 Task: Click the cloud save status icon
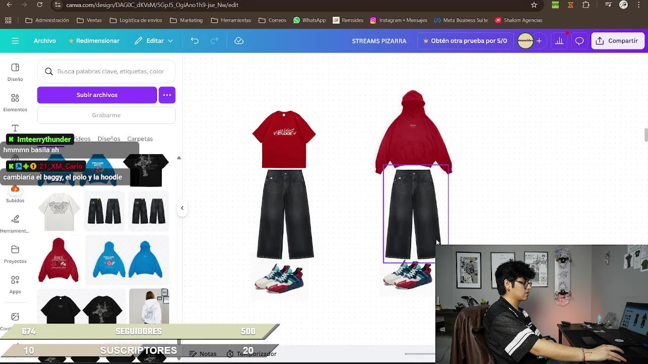point(239,41)
